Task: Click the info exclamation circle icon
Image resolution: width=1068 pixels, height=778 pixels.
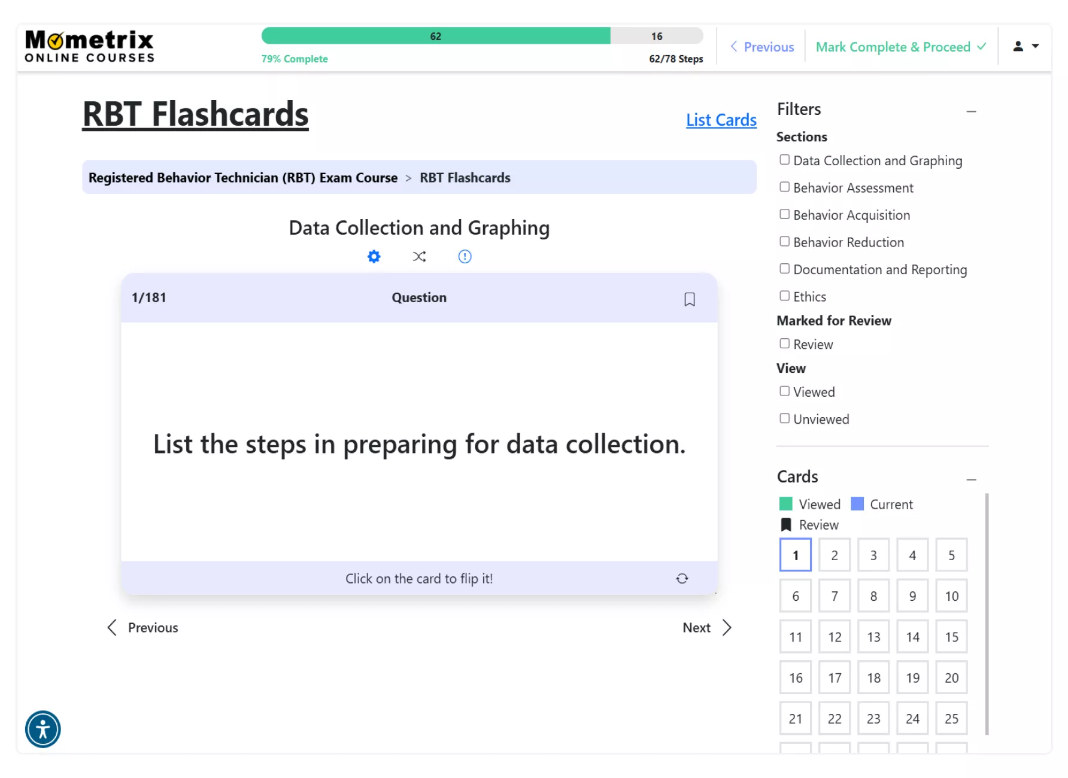Action: 465,257
